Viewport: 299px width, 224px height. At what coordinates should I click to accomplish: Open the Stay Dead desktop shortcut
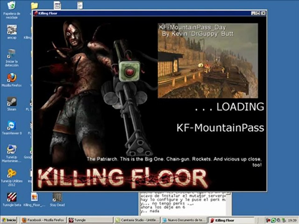click(x=57, y=200)
